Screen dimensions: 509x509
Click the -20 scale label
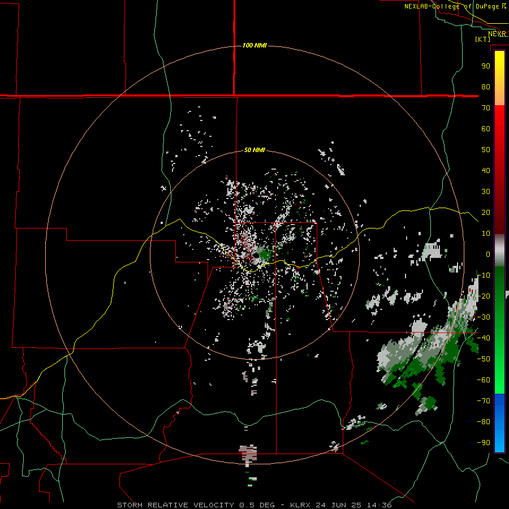click(484, 296)
